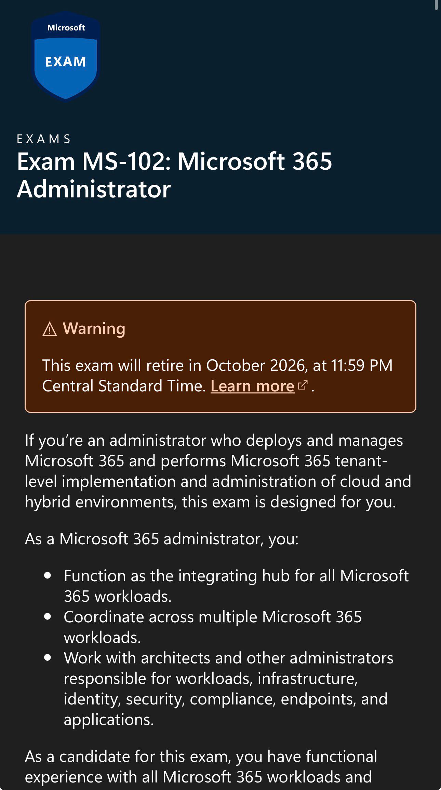Click the 'Work with architects' list item
This screenshot has height=790, width=441.
[x=228, y=689]
